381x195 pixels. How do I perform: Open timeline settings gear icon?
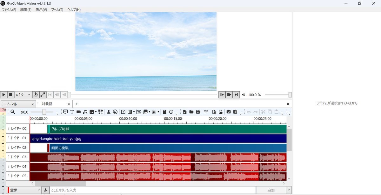pos(288,104)
